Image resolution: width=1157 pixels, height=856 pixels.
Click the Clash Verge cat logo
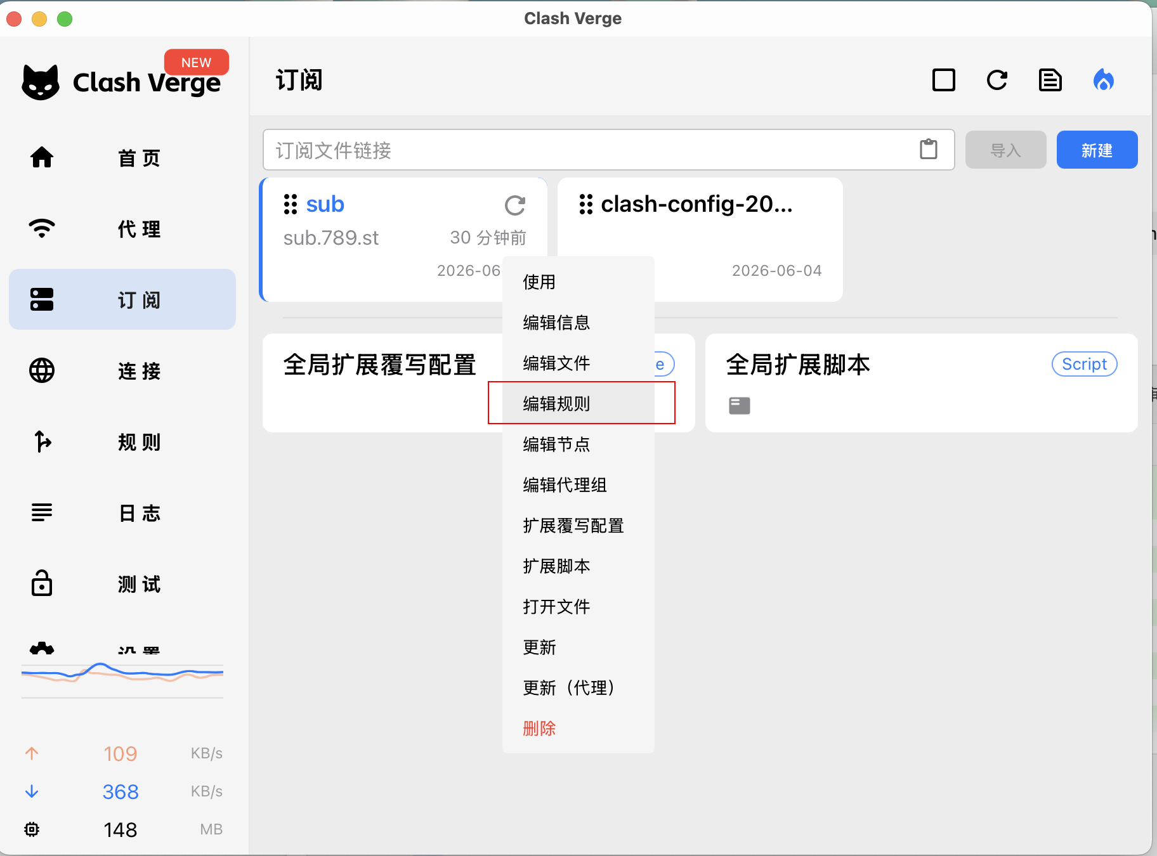[x=41, y=82]
